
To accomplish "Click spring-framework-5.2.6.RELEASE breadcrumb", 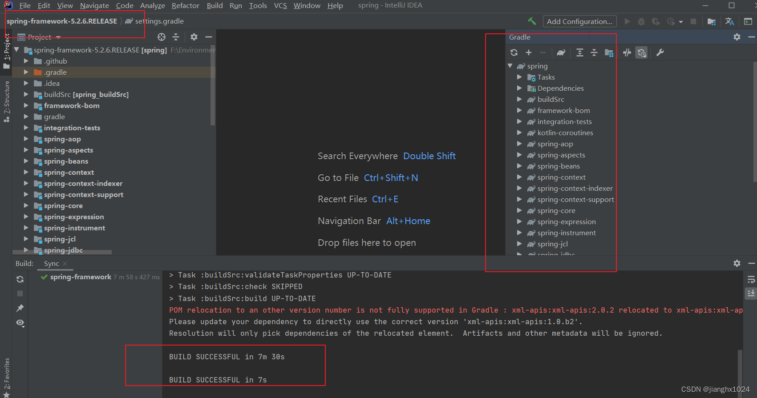I will point(62,21).
